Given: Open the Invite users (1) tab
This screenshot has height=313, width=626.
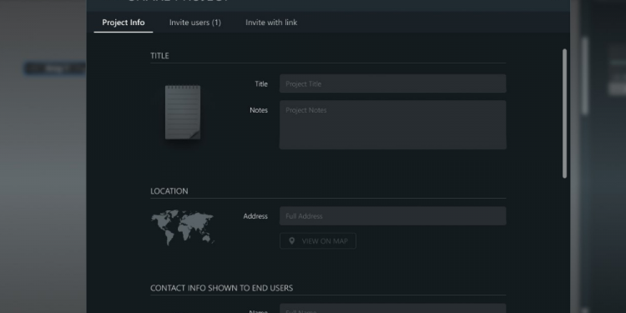Looking at the screenshot, I should pos(194,23).
